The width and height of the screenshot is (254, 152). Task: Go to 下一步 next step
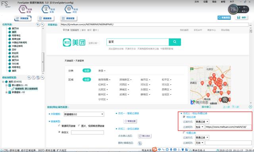tap(235, 107)
